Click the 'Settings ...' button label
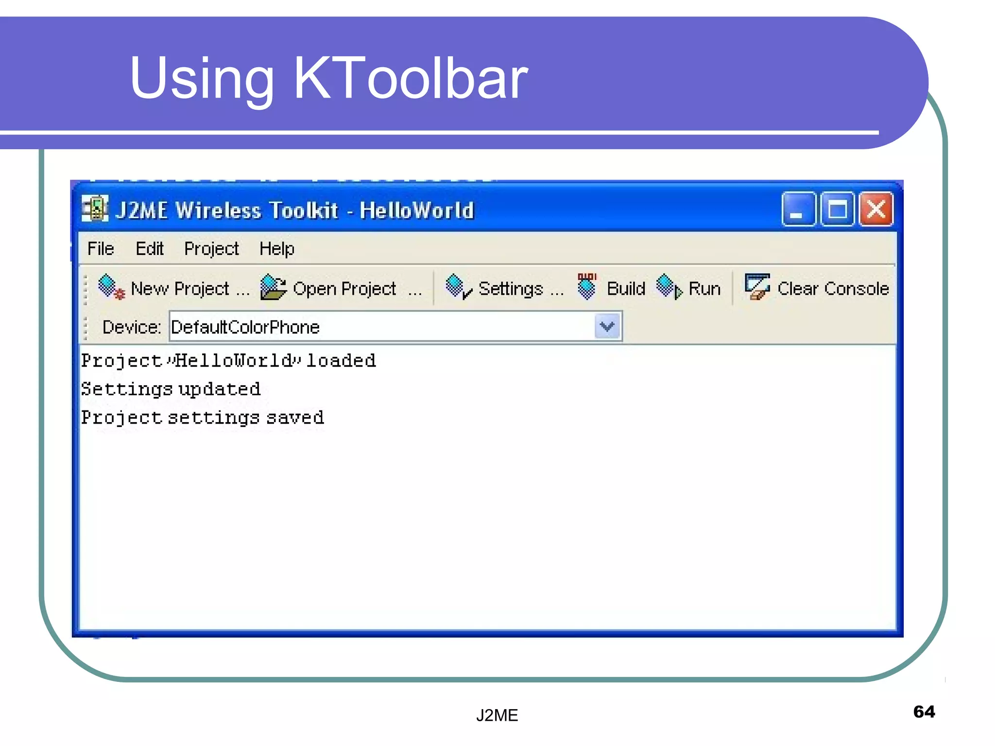Image resolution: width=995 pixels, height=746 pixels. [x=521, y=289]
